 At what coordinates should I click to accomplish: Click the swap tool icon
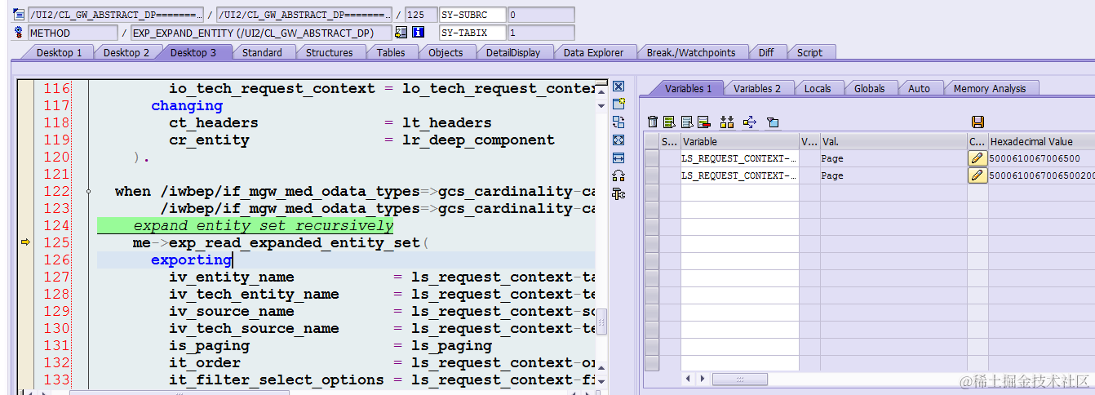(618, 122)
